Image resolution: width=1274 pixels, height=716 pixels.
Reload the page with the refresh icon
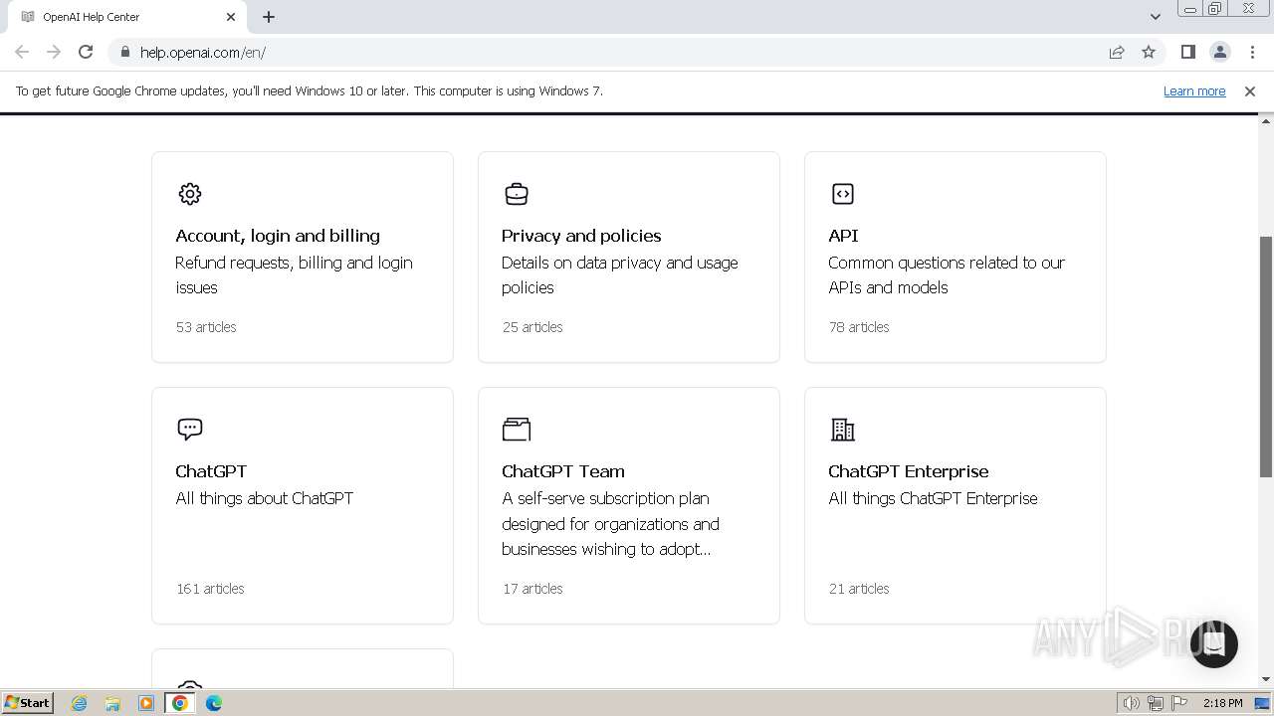[86, 52]
